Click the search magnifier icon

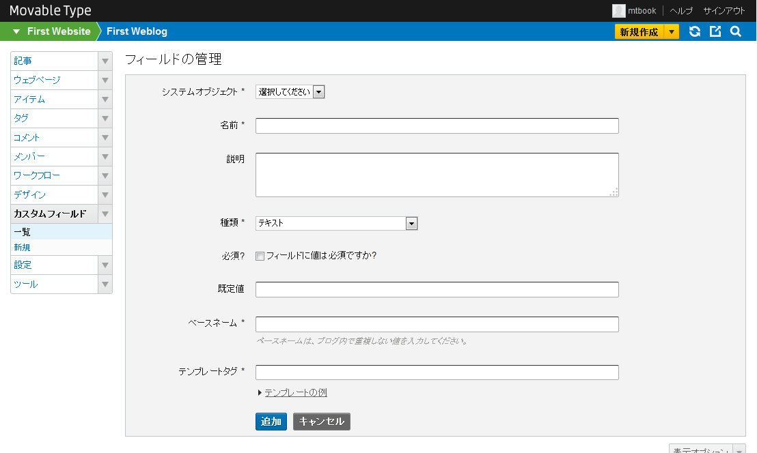736,31
